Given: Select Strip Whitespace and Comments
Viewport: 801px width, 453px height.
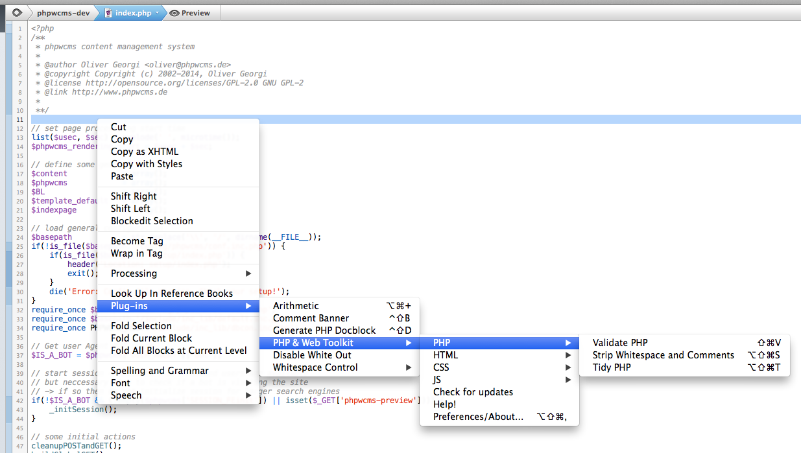Looking at the screenshot, I should point(663,355).
